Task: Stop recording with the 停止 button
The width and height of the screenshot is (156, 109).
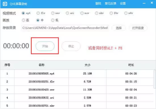Action: point(71,46)
